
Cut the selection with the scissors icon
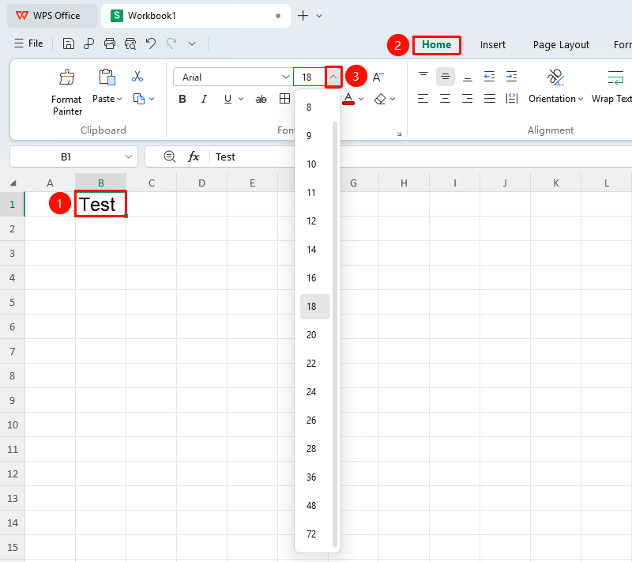(x=137, y=77)
